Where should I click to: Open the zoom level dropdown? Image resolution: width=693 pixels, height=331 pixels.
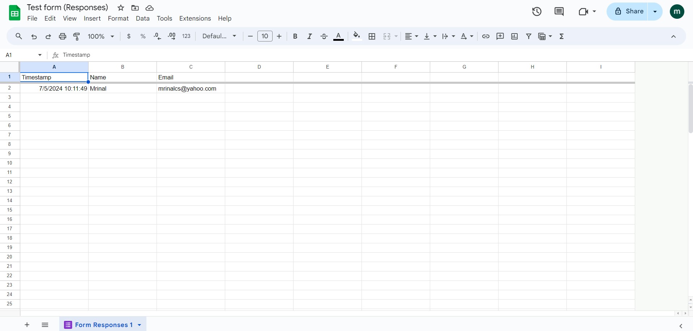tap(100, 36)
